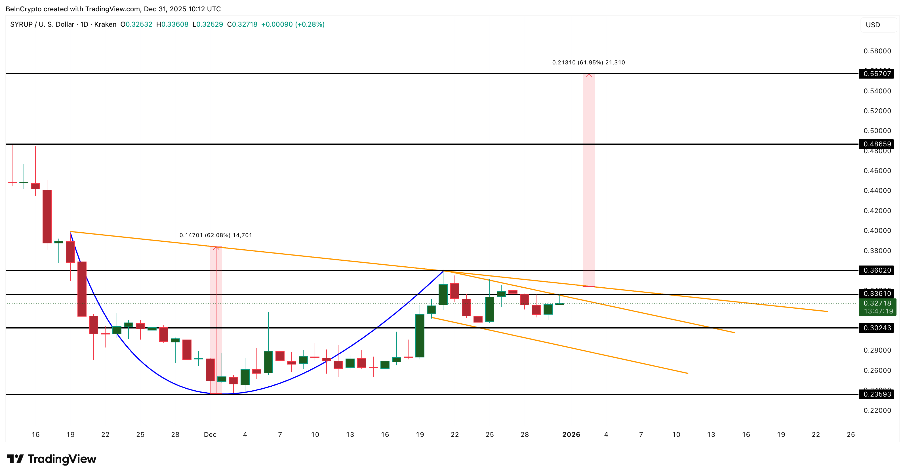The image size is (905, 476).
Task: Click the Kraken exchange label
Action: click(106, 25)
